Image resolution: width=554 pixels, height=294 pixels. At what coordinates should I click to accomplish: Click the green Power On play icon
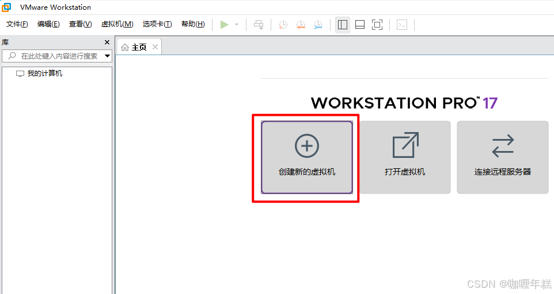[x=224, y=25]
